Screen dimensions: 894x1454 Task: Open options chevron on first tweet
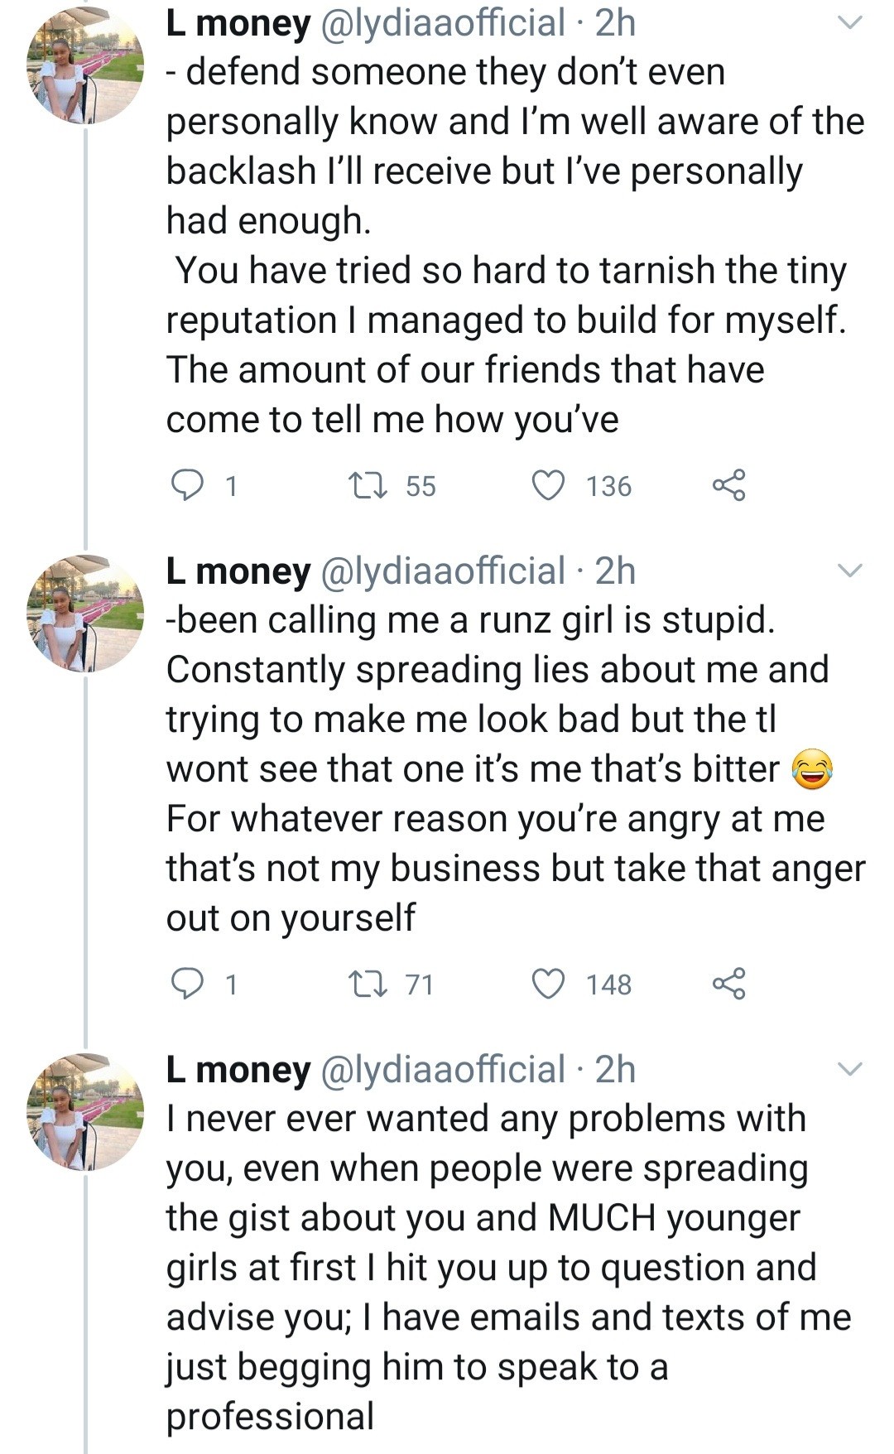pyautogui.click(x=850, y=23)
